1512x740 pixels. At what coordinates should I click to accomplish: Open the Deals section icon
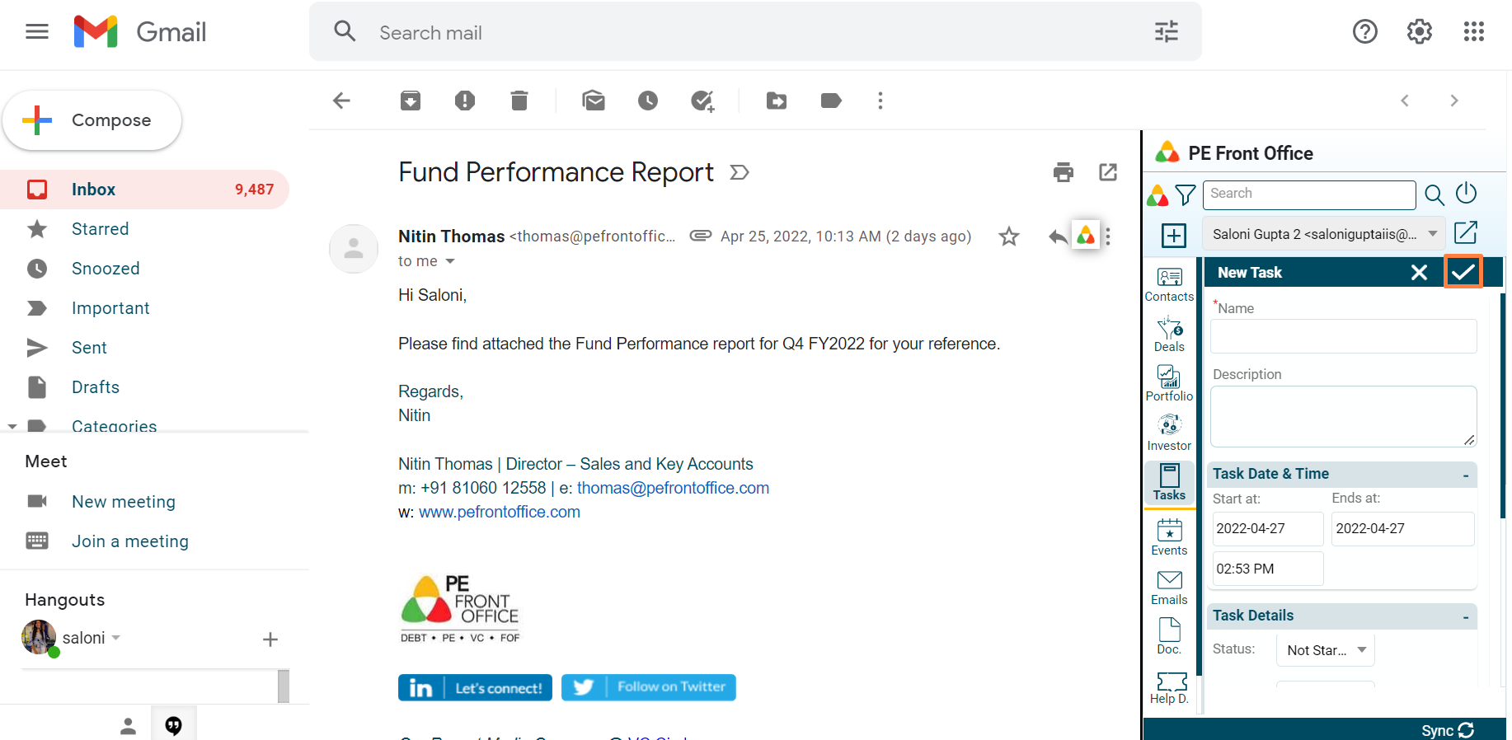point(1169,335)
